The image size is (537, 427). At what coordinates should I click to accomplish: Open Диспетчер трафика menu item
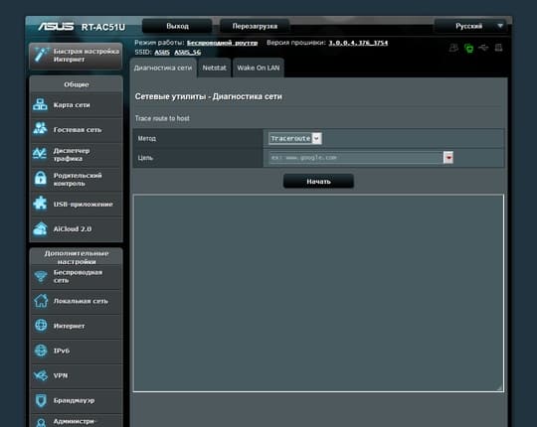click(77, 155)
